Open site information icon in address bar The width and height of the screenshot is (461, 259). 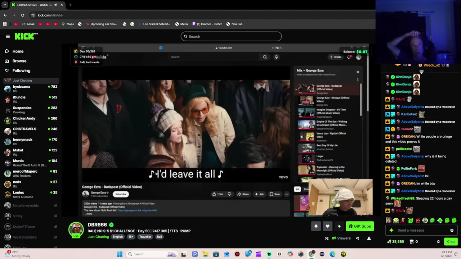pyautogui.click(x=33, y=15)
